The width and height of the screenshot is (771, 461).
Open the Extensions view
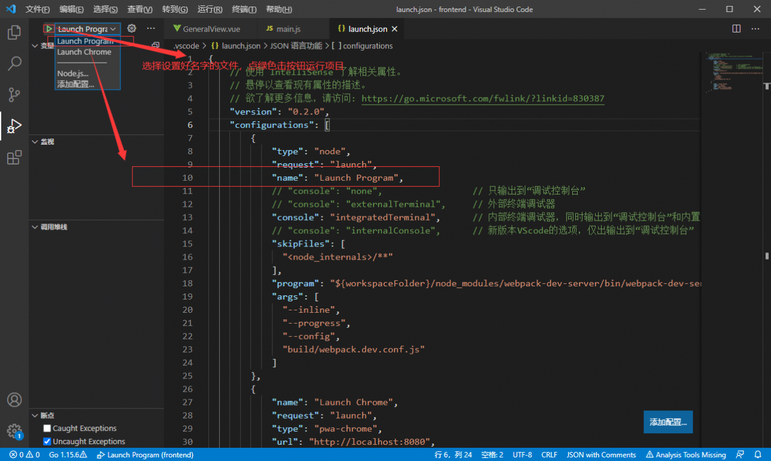[14, 158]
